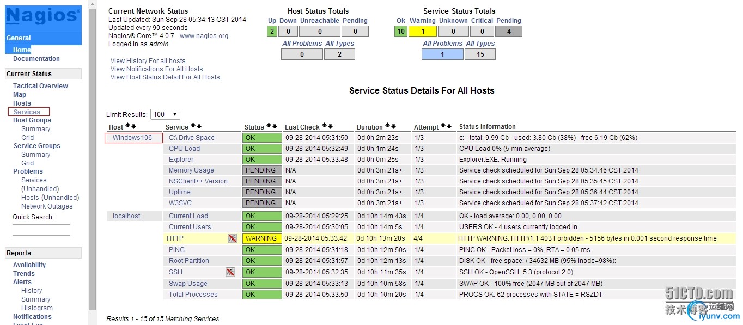Open the Limit Results dropdown
Screen dimensions: 743x325
click(x=165, y=114)
